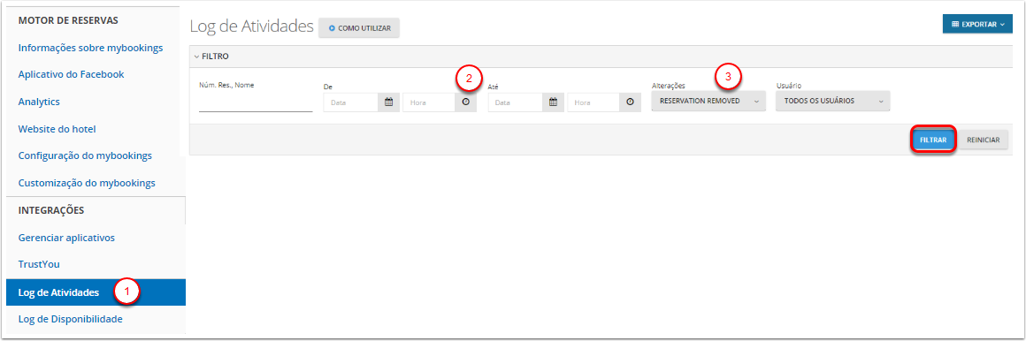Open Informações sobre mybookings menu item
1026x341 pixels.
click(x=90, y=48)
